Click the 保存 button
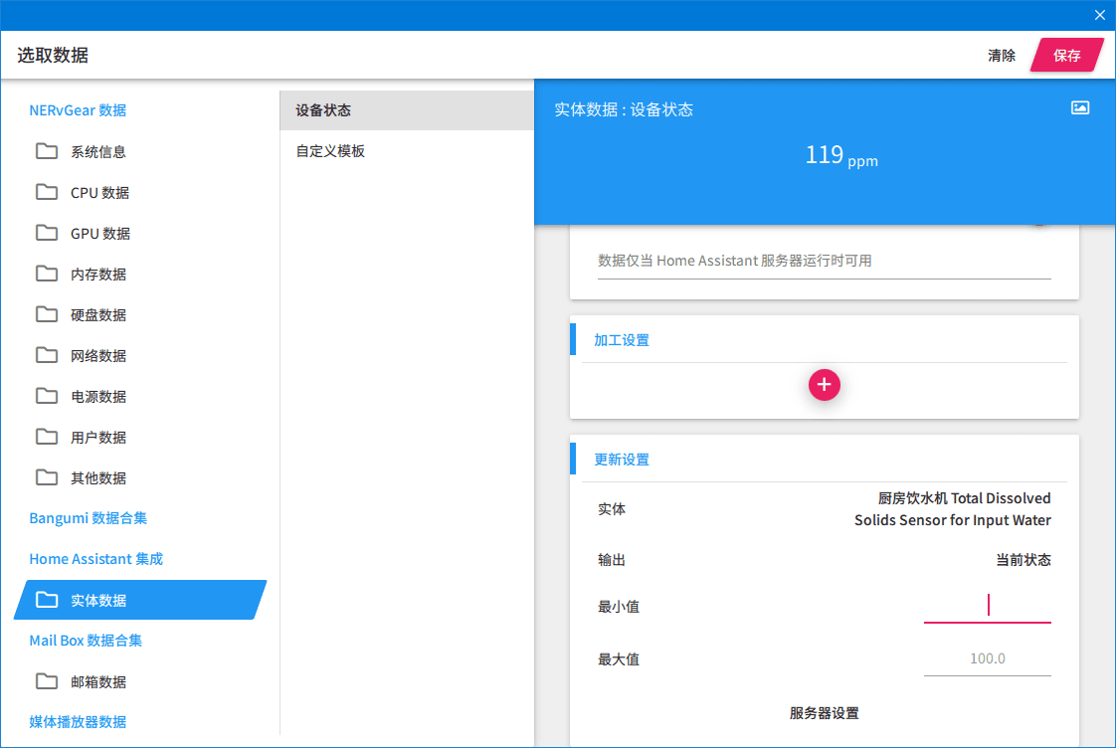 (1066, 56)
